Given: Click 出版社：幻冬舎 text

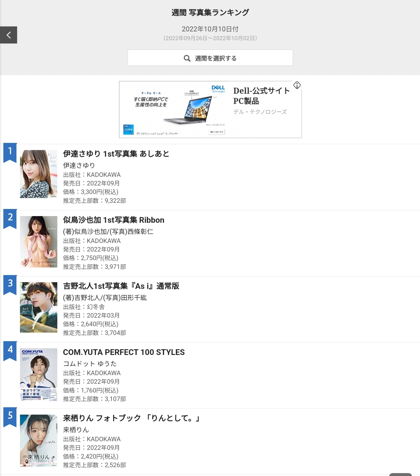Looking at the screenshot, I should pyautogui.click(x=84, y=307).
